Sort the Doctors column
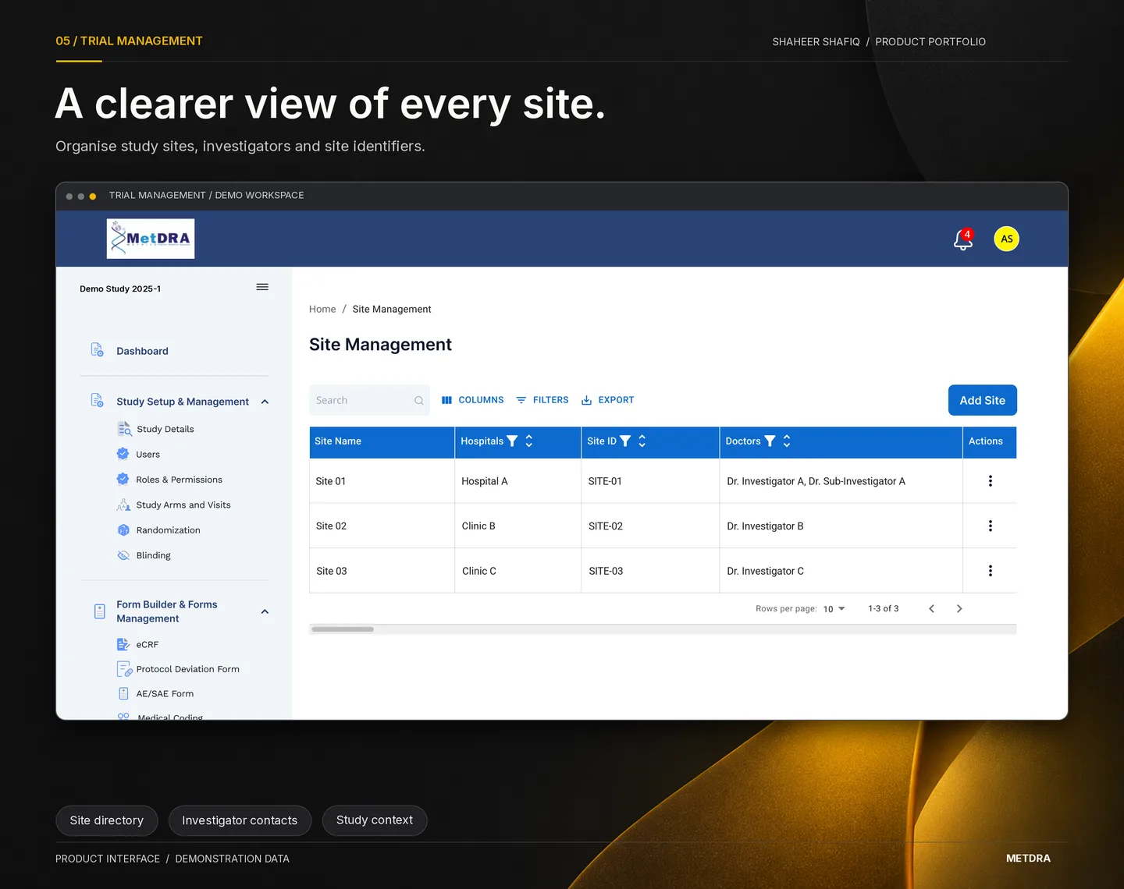Image resolution: width=1124 pixels, height=889 pixels. point(787,441)
